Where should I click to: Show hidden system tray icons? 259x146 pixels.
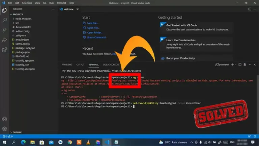coord(192,142)
